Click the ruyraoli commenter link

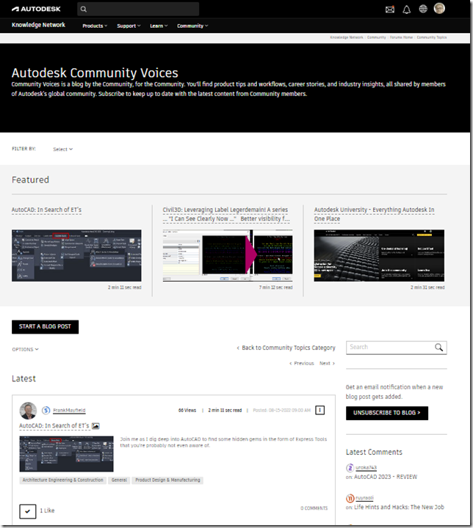[364, 498]
